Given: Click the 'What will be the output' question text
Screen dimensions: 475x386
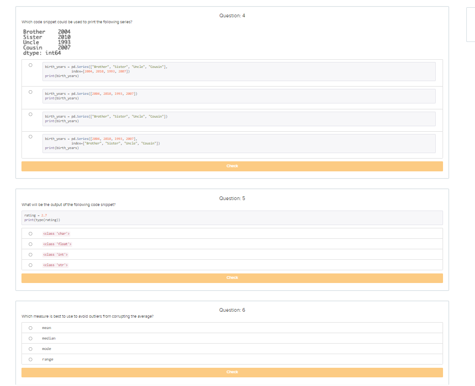Looking at the screenshot, I should 69,205.
